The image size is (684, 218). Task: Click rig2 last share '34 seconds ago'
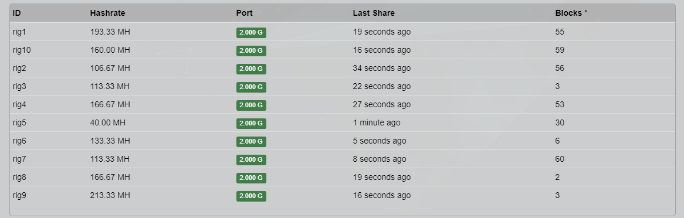(382, 69)
